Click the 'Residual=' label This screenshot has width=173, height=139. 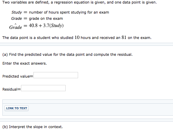[12, 89]
